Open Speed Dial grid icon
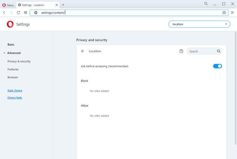The height and width of the screenshot is (159, 237). coord(25,13)
